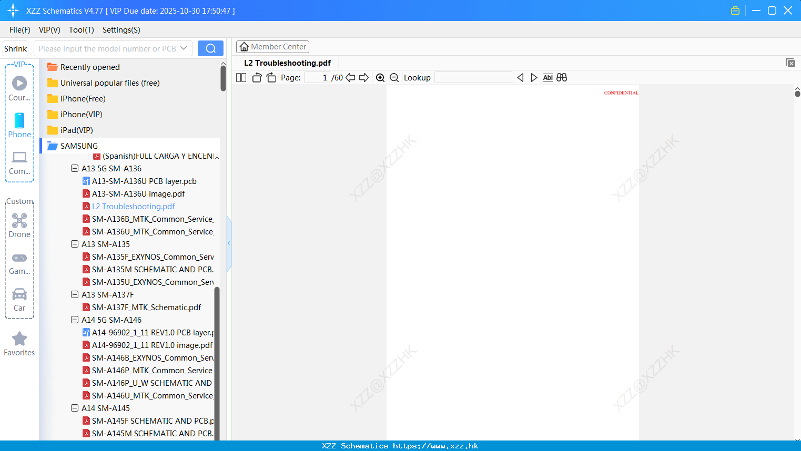Open SM-A137F_MTK_Schematic.pdf
This screenshot has width=801, height=451.
click(x=142, y=307)
